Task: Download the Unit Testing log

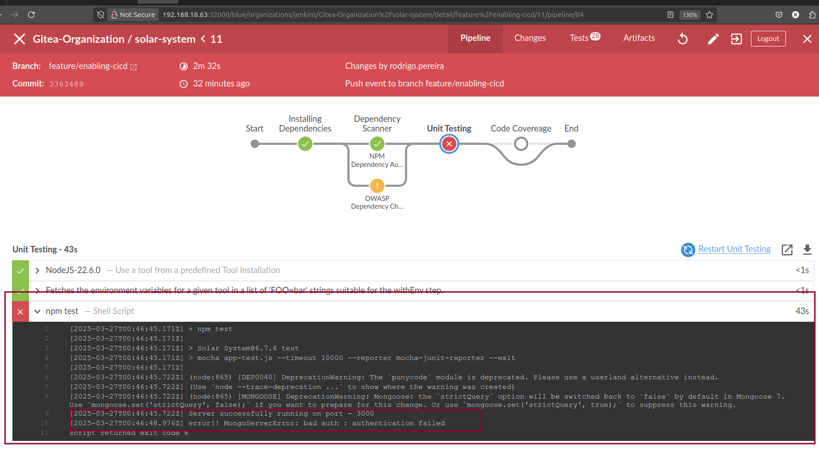Action: (x=807, y=250)
